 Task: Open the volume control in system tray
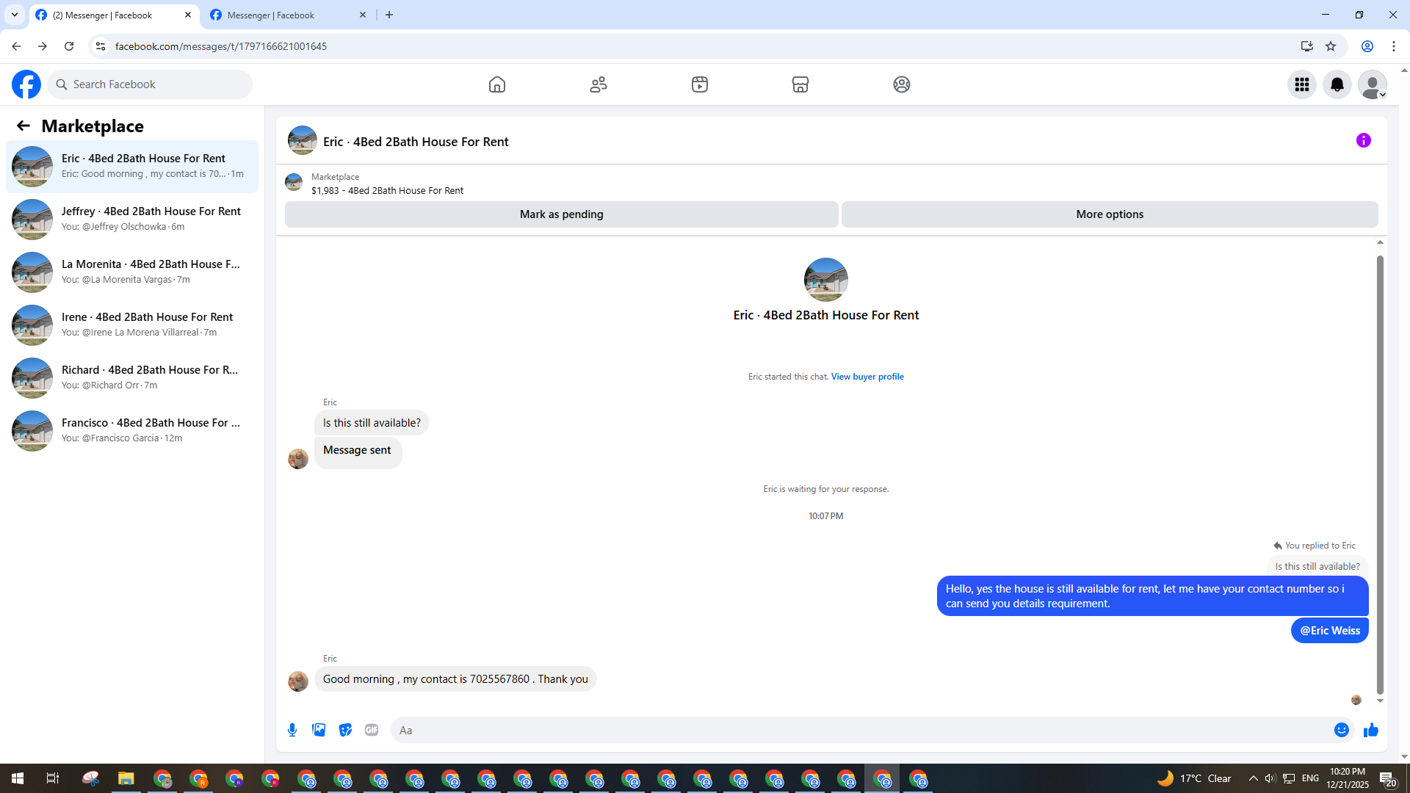point(1270,778)
